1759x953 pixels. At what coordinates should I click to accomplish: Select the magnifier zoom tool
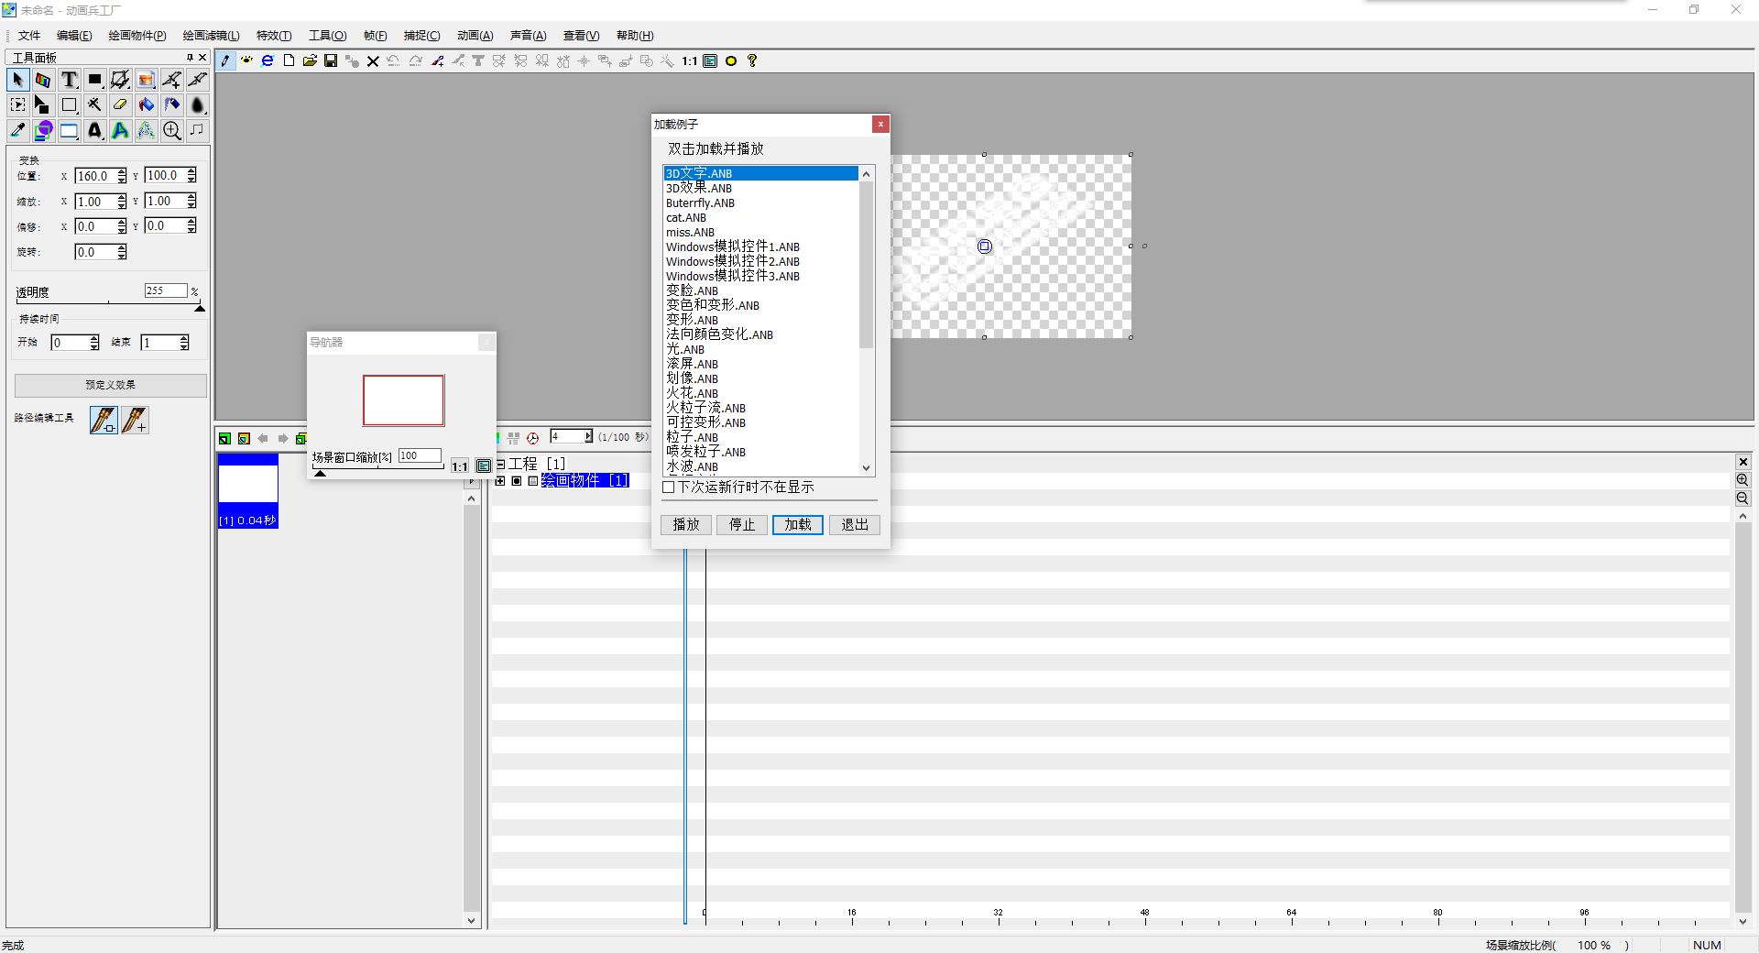point(171,130)
